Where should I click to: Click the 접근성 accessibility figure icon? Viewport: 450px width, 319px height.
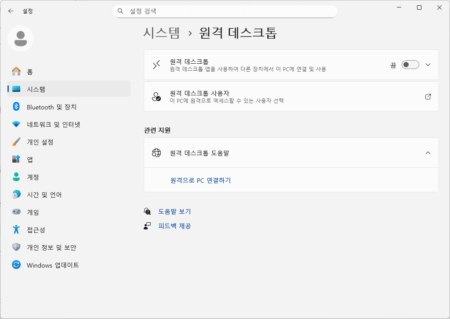16,229
